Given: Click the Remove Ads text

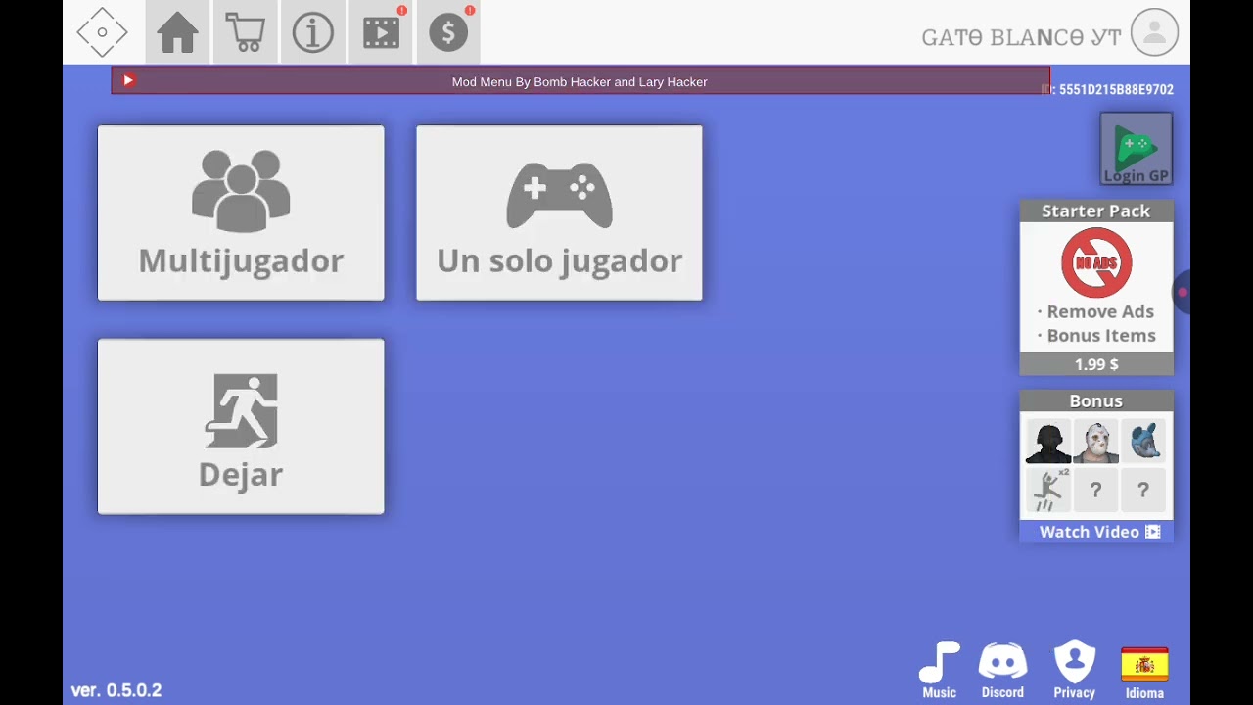Looking at the screenshot, I should [1100, 311].
